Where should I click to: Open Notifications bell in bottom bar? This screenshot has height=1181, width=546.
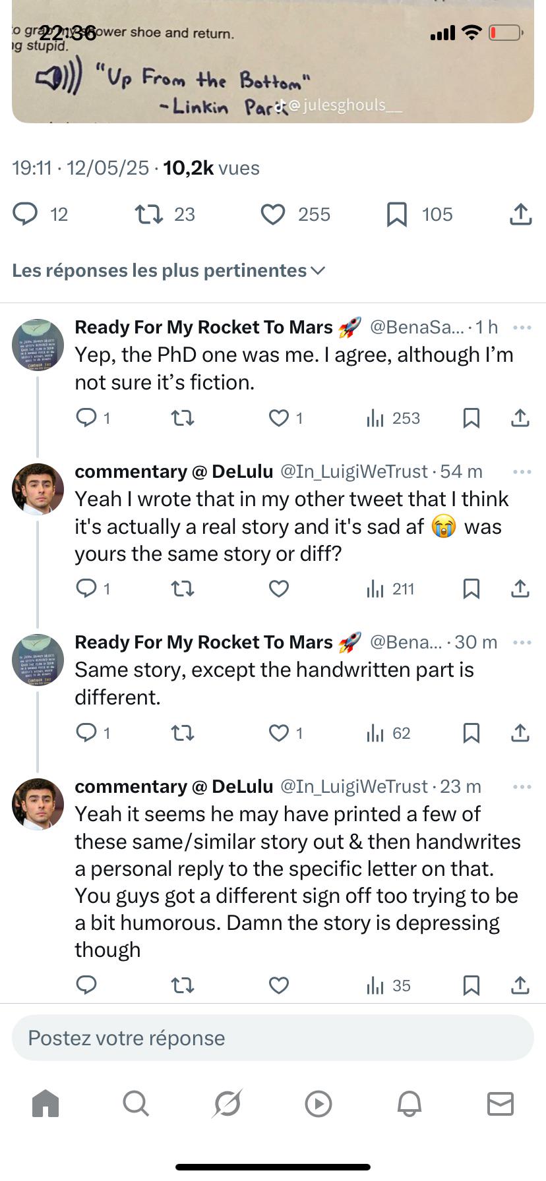pyautogui.click(x=409, y=1103)
